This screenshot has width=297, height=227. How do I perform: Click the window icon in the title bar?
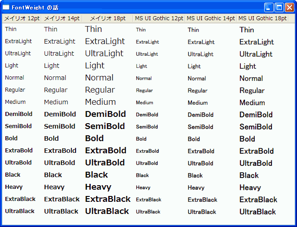coord(6,8)
